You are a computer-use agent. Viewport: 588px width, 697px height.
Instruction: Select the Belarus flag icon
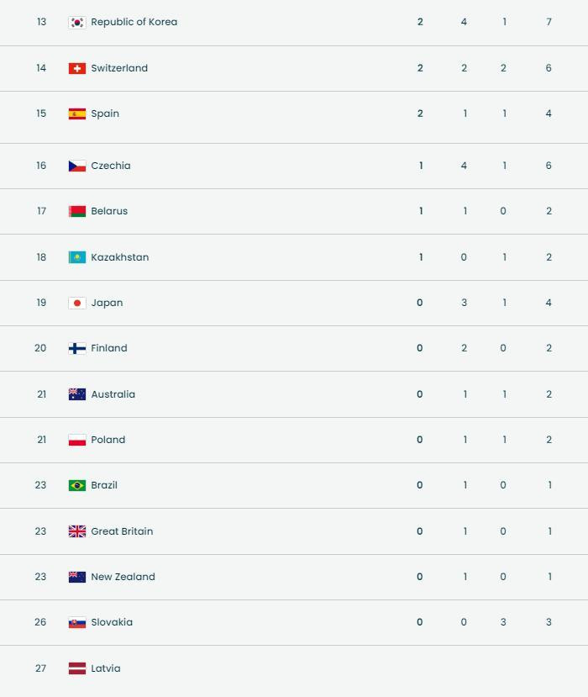tap(77, 211)
